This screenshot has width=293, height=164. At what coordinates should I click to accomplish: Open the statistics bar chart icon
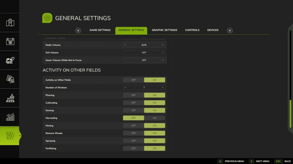(10, 117)
